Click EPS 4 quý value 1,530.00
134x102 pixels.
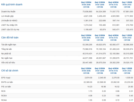pyautogui.click(x=129, y=78)
